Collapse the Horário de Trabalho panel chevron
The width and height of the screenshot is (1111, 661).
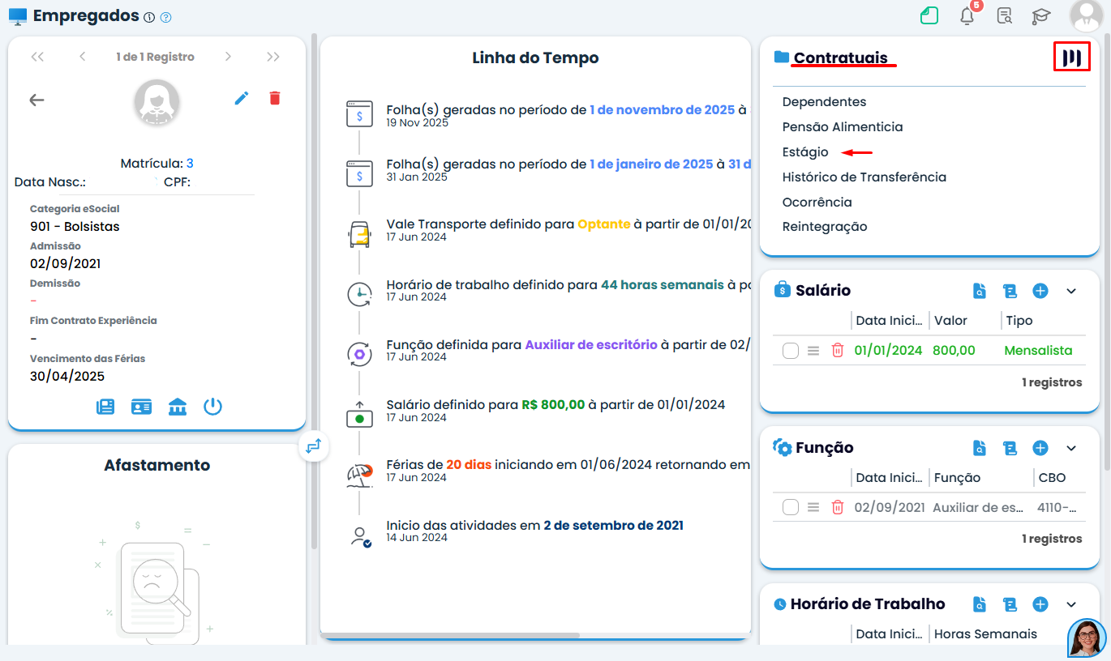(1071, 604)
